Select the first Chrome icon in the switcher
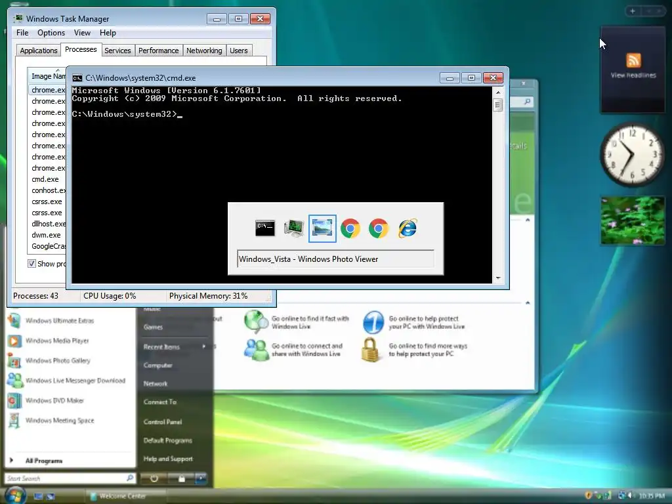 (x=350, y=228)
